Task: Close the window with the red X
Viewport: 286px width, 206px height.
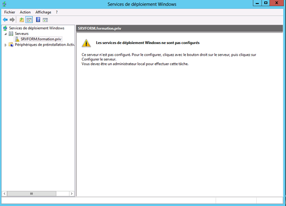Action: (x=276, y=3)
